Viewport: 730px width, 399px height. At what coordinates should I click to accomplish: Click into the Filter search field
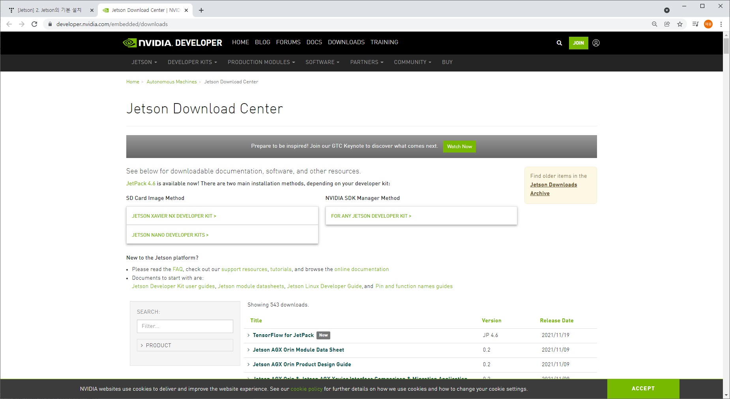tap(185, 326)
